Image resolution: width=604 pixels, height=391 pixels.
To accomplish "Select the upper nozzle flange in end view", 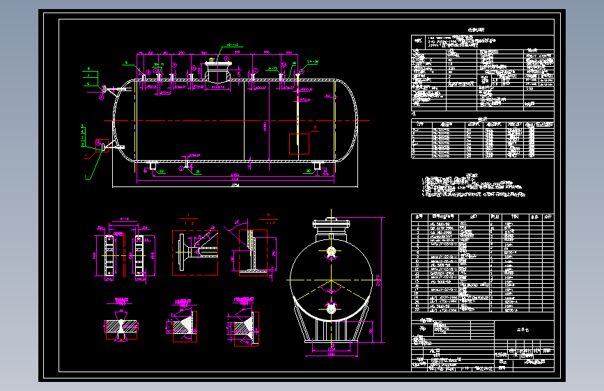I will (332, 252).
